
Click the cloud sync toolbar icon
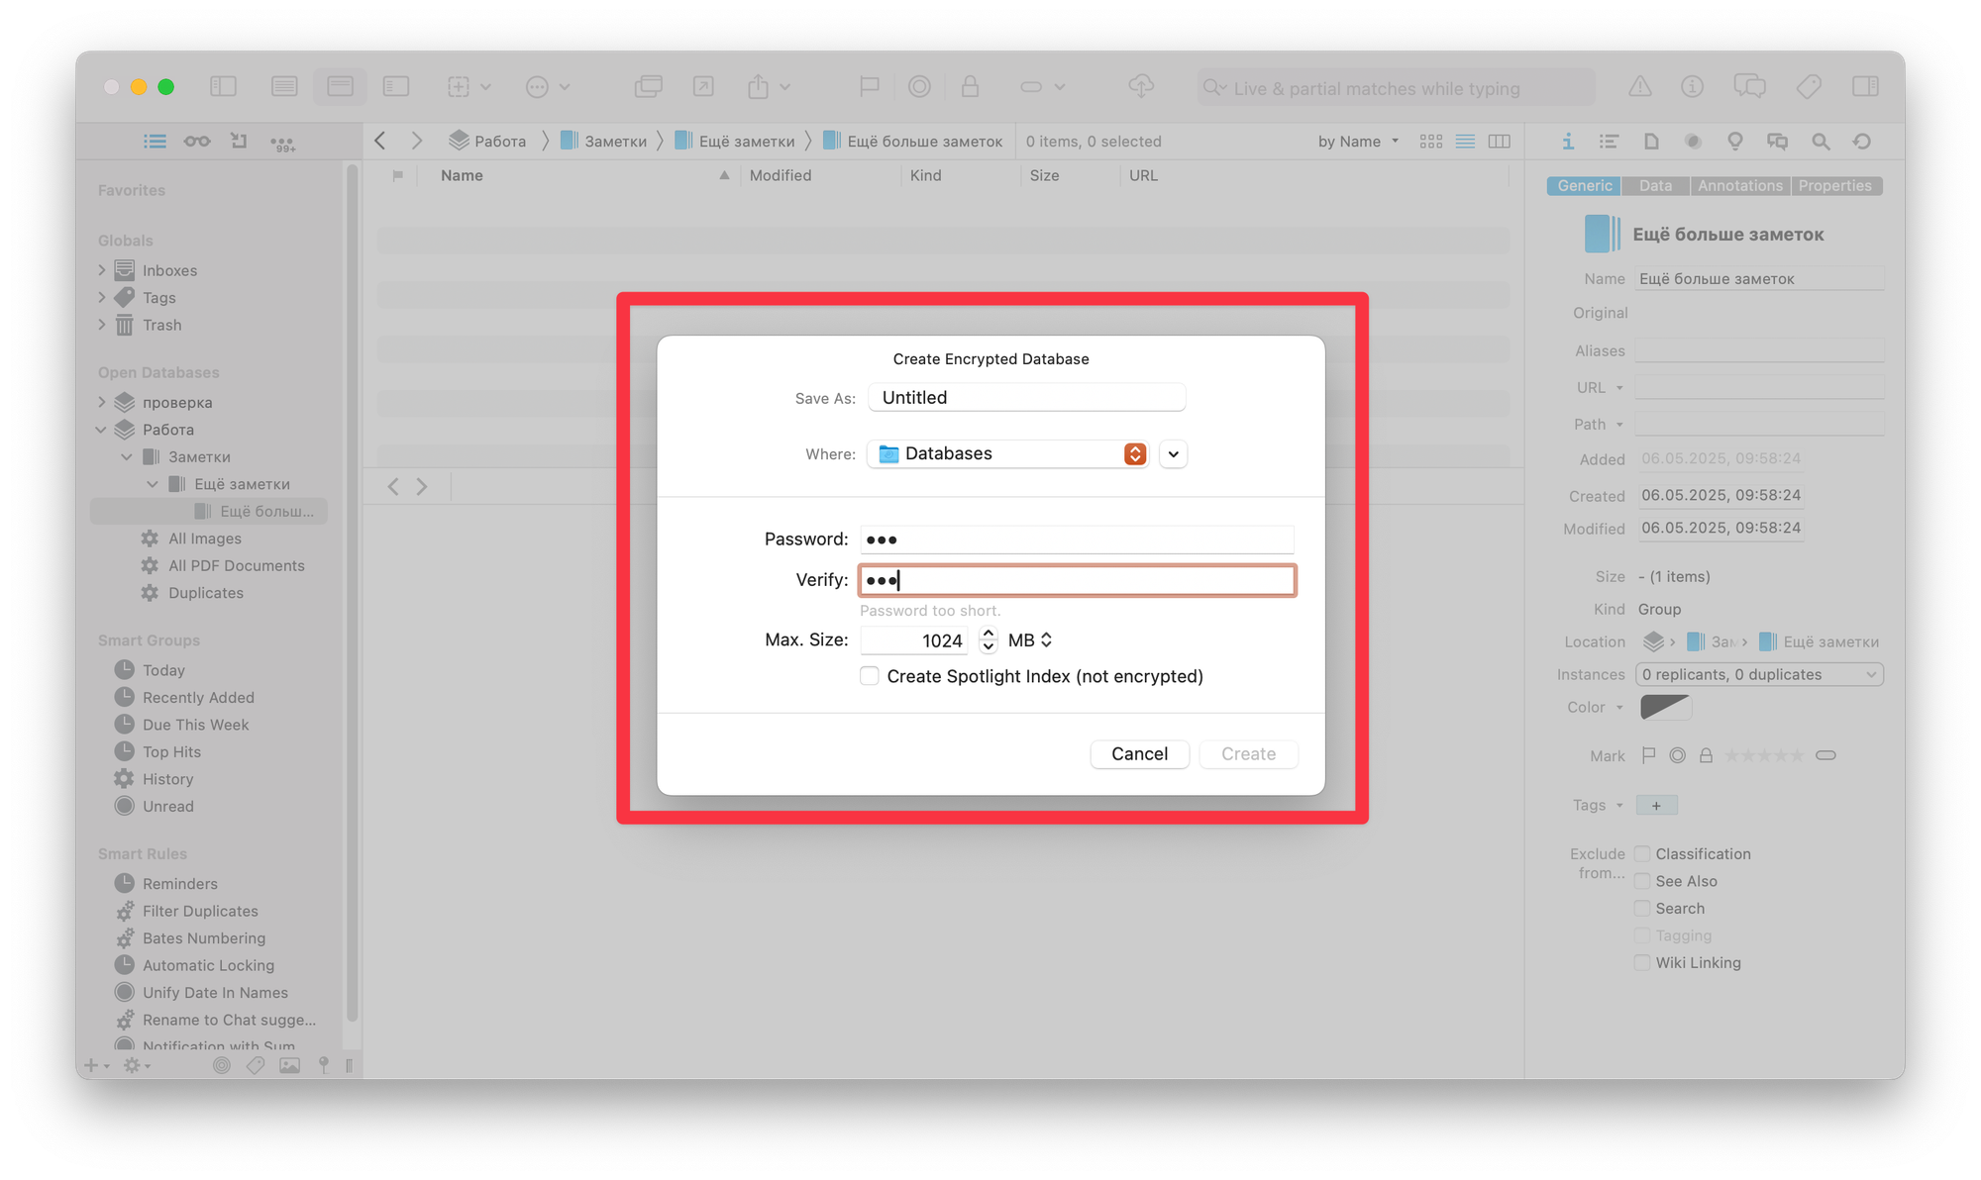click(x=1141, y=87)
